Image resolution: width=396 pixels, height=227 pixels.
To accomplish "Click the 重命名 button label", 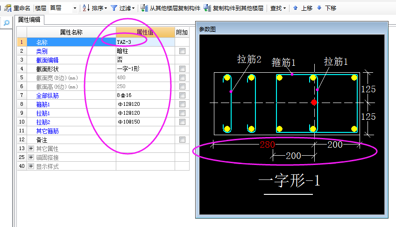I will pyautogui.click(x=22, y=8).
